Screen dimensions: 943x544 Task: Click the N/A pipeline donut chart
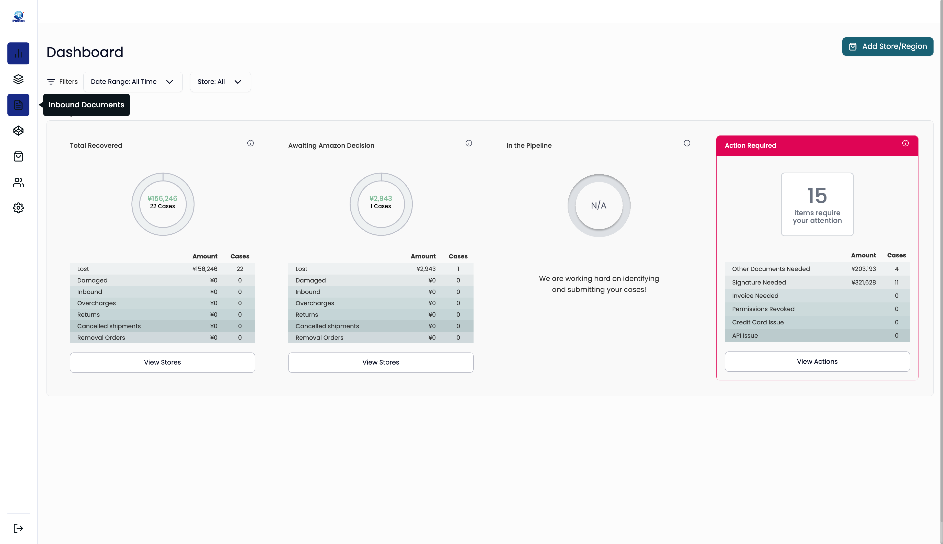click(599, 206)
